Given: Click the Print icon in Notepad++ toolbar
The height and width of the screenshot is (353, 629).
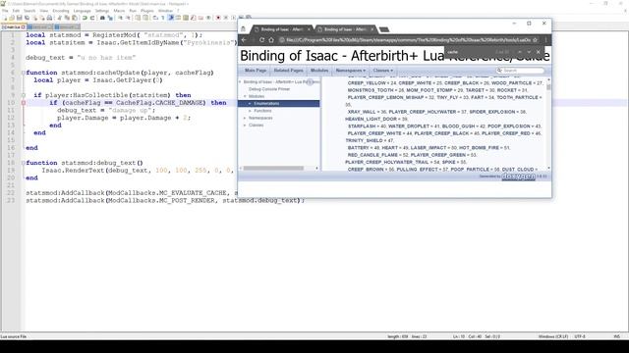Looking at the screenshot, I should tap(49, 18).
